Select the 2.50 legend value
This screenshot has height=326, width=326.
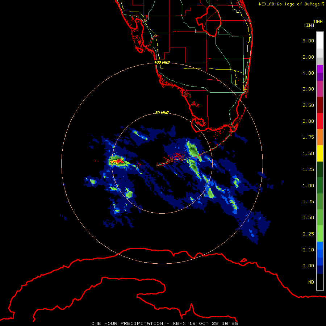(308, 105)
